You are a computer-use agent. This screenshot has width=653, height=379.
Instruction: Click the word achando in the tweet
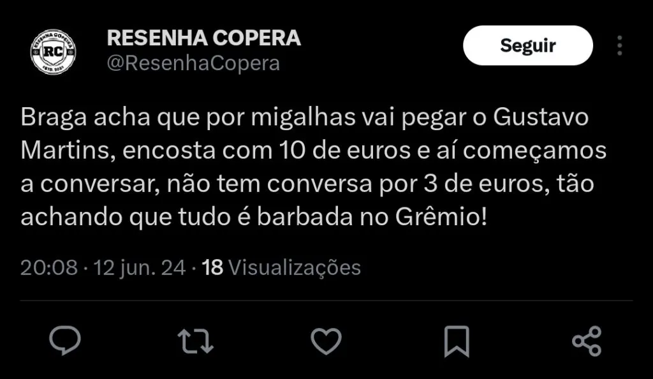(x=71, y=218)
